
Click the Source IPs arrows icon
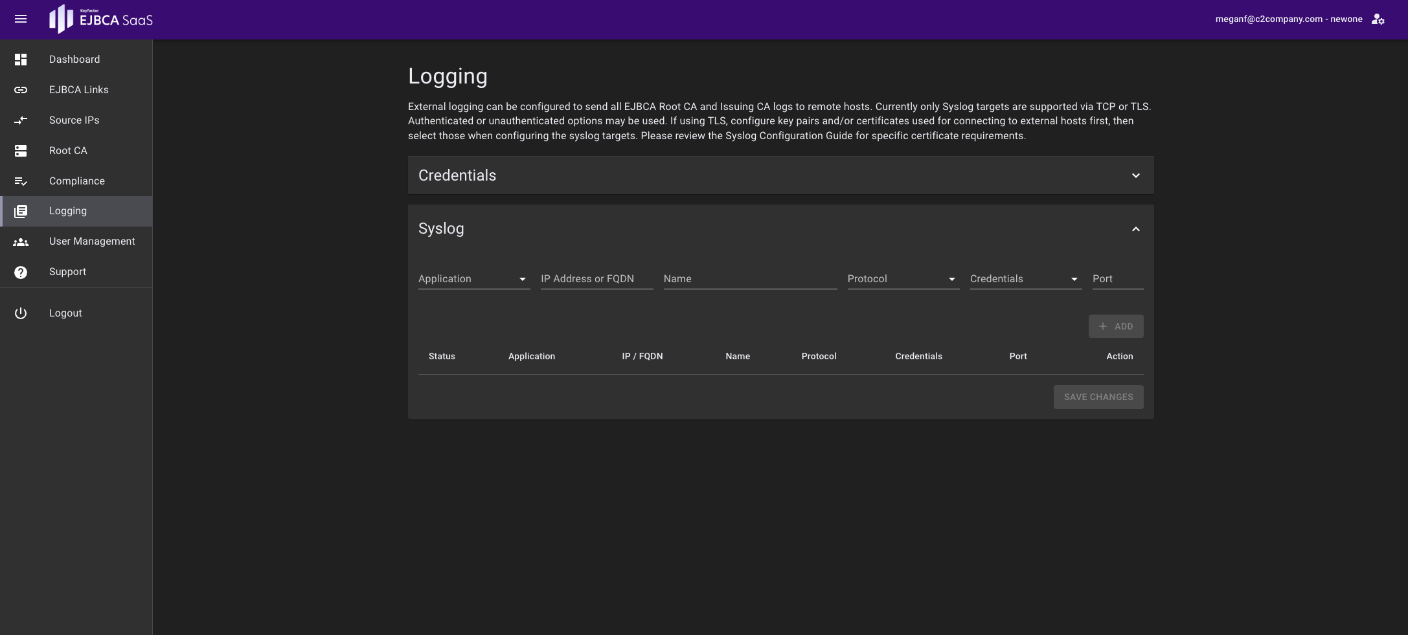[x=21, y=120]
